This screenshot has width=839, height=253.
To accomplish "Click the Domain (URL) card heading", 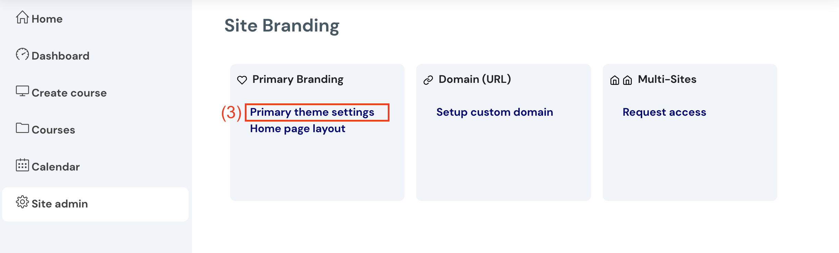I will tap(475, 79).
